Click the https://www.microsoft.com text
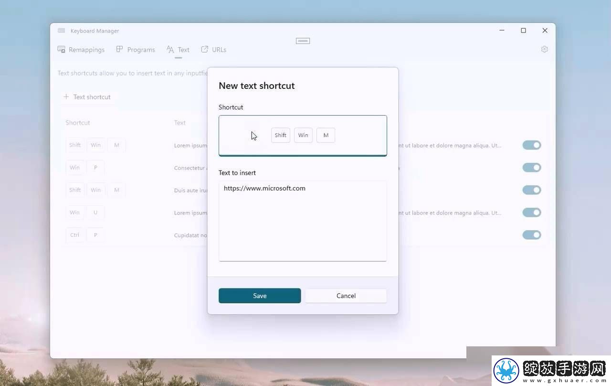611x386 pixels. [264, 188]
